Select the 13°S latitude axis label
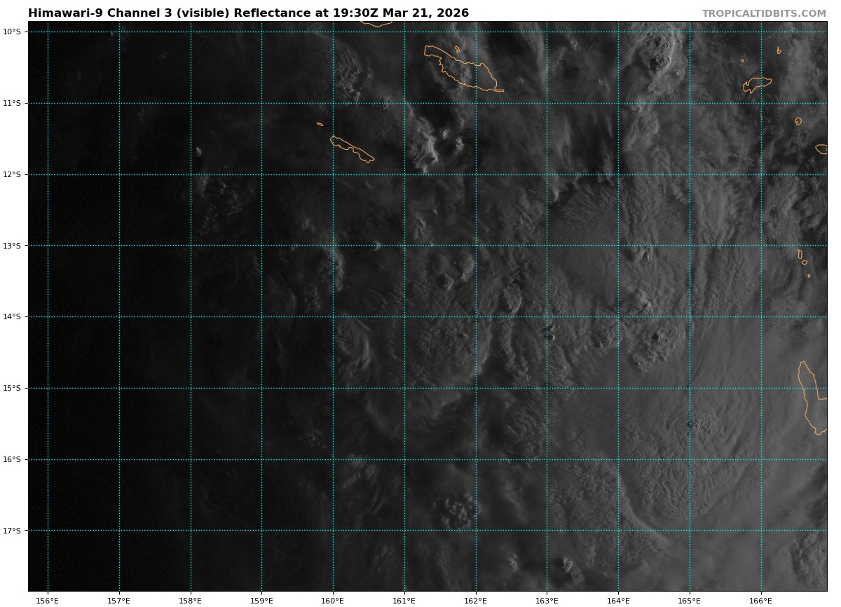Viewport: 841px width, 607px height. coord(12,246)
